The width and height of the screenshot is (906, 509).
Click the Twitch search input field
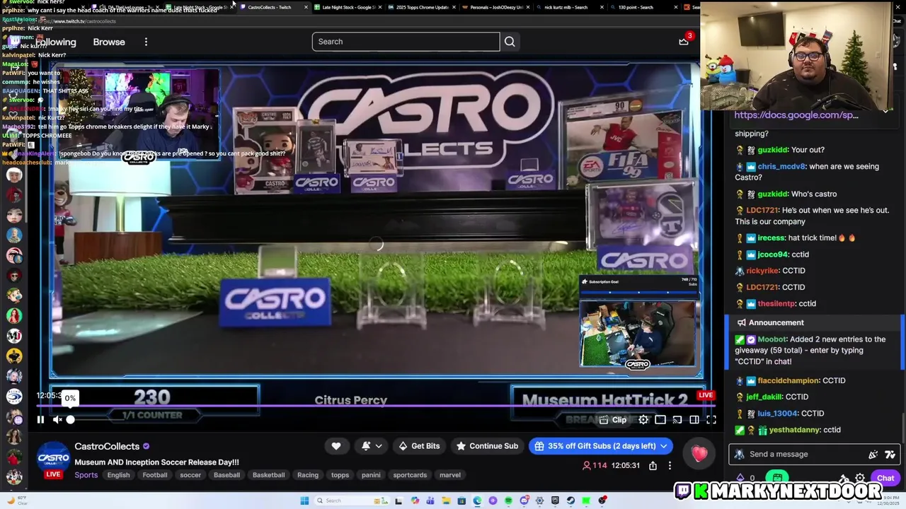(406, 42)
